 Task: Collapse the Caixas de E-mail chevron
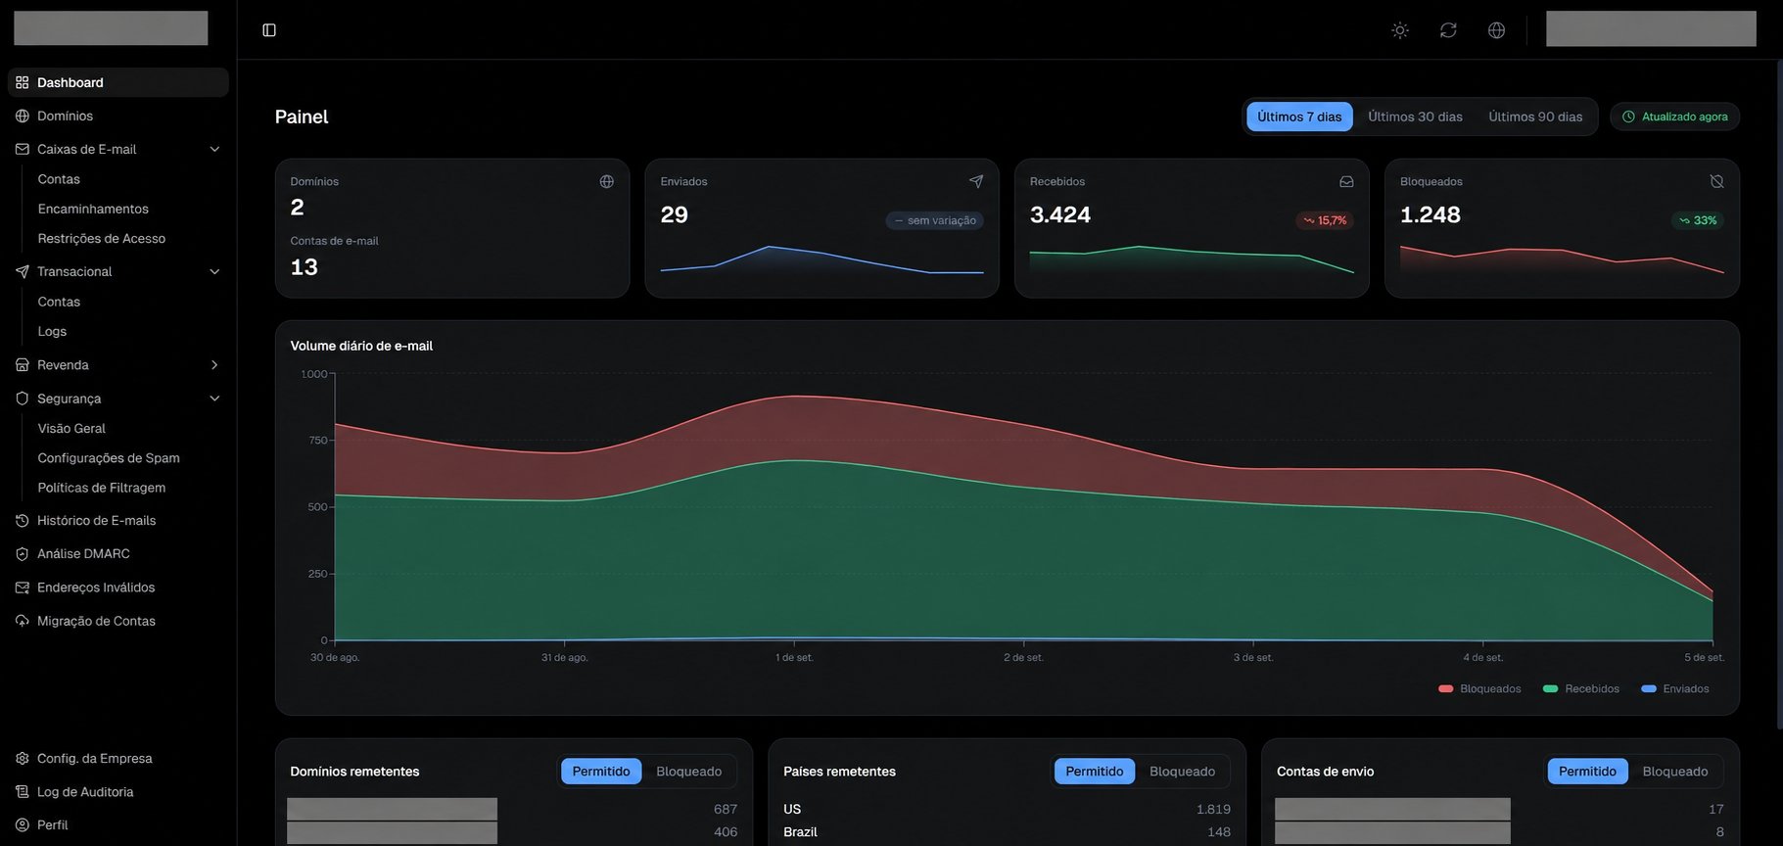[x=214, y=149]
